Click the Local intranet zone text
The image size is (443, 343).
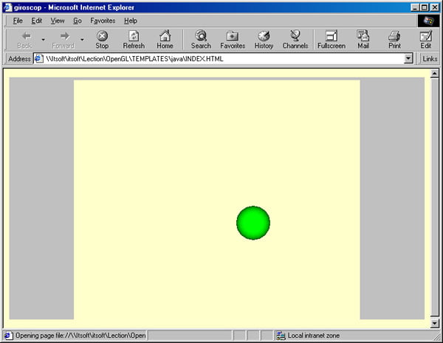[314, 336]
